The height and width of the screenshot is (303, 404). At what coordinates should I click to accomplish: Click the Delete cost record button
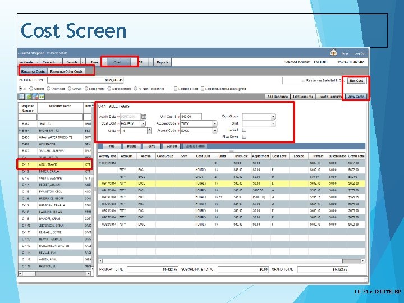point(132,146)
